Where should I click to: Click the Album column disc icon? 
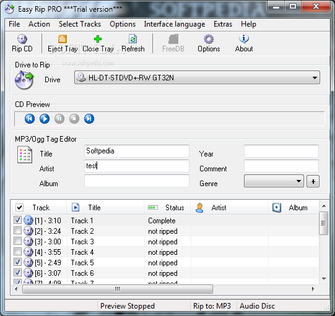coord(277,207)
